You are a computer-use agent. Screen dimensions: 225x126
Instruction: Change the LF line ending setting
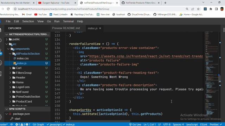pos(159,125)
